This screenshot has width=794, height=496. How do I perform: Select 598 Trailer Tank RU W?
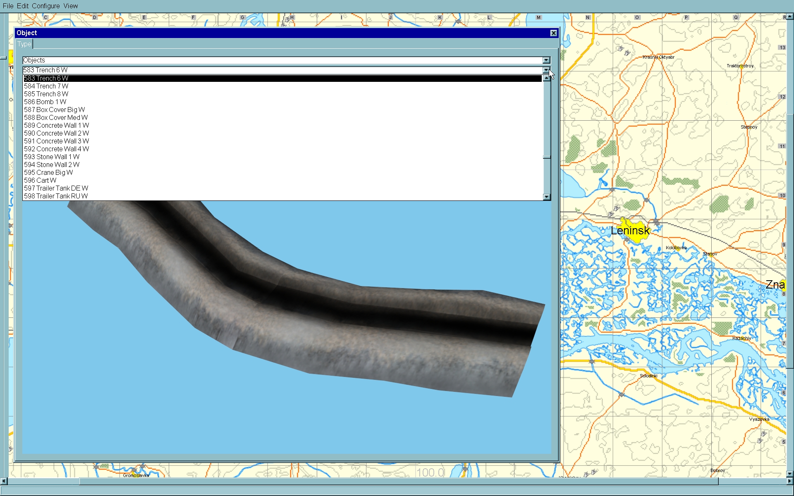(56, 196)
